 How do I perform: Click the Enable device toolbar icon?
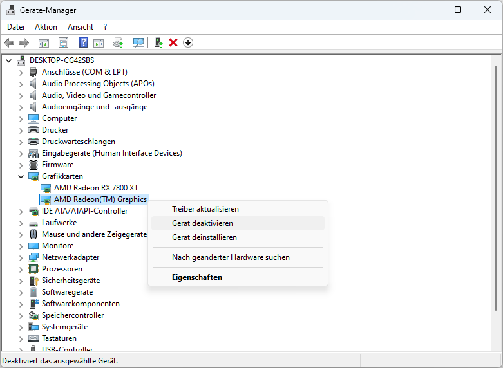[x=159, y=42]
